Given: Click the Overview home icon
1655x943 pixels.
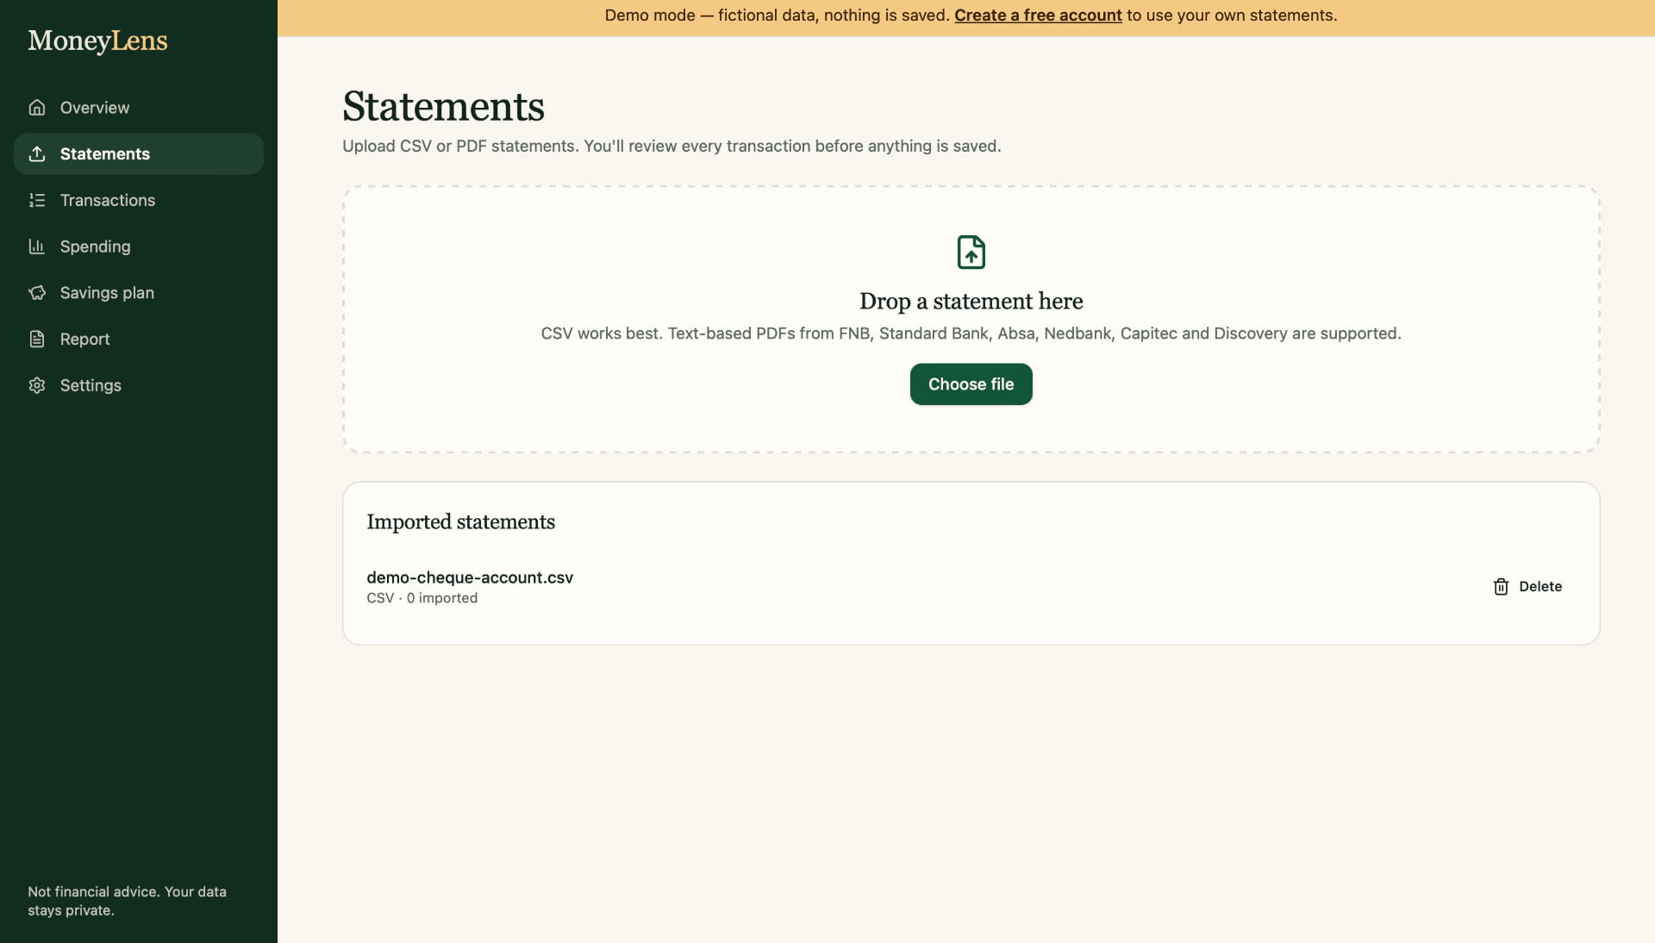Looking at the screenshot, I should (37, 108).
